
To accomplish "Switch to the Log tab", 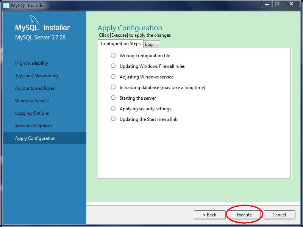I will tap(151, 44).
